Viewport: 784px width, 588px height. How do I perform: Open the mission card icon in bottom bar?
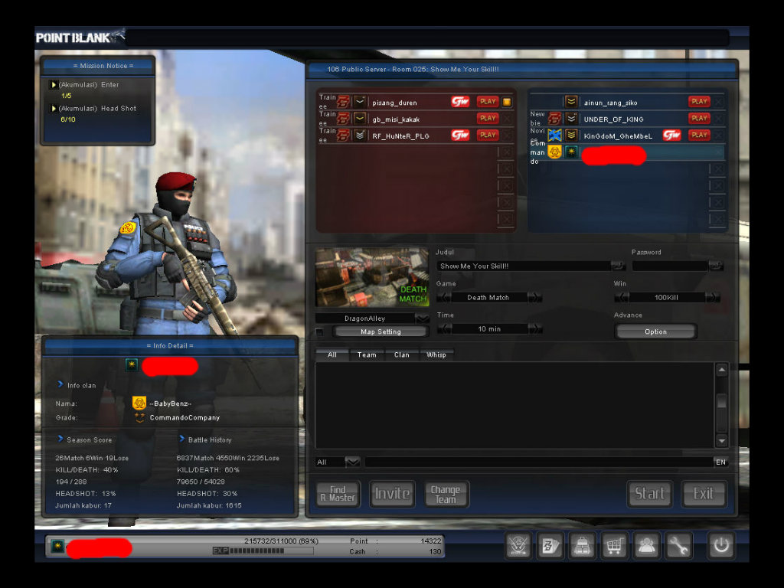point(550,545)
